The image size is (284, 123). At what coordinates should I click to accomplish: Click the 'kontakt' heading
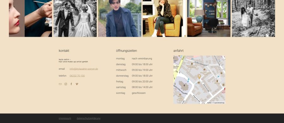(x=64, y=51)
